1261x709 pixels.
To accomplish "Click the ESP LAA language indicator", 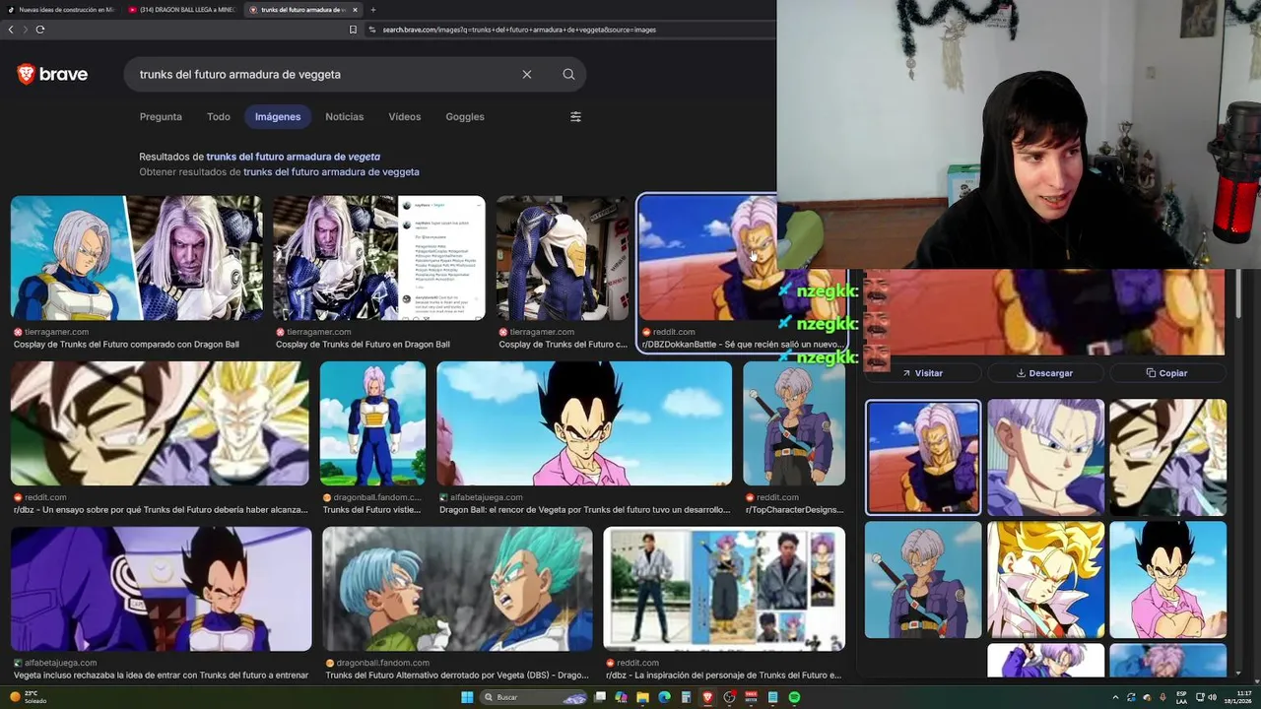I will [x=1181, y=697].
